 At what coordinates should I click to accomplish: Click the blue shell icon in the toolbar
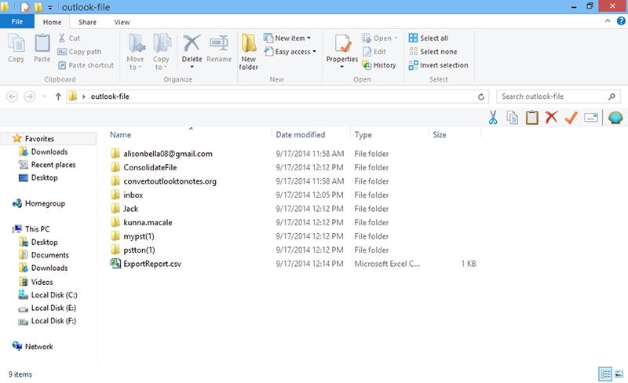click(x=615, y=118)
